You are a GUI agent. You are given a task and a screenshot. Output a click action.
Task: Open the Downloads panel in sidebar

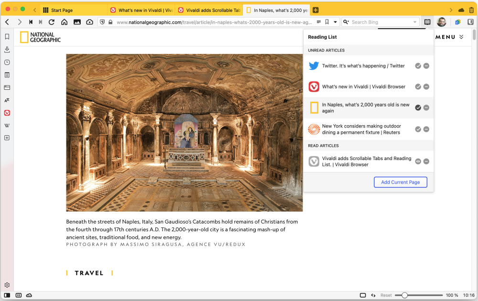point(7,50)
